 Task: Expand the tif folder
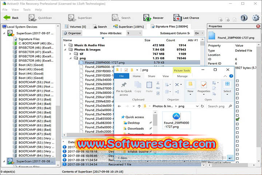click(70, 54)
